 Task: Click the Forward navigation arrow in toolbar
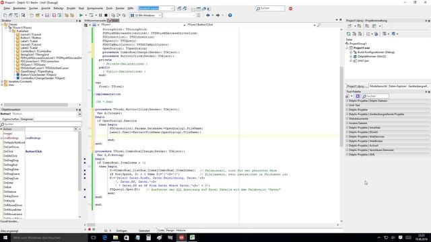tap(218, 15)
